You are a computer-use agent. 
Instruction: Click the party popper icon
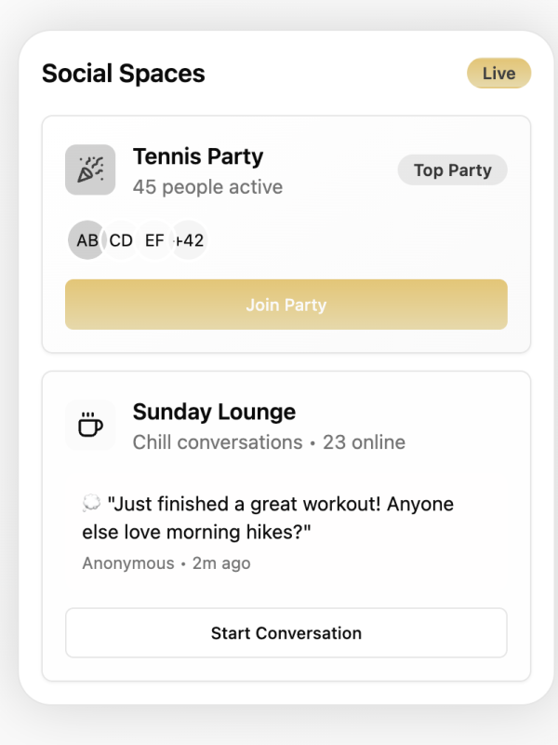(x=90, y=169)
